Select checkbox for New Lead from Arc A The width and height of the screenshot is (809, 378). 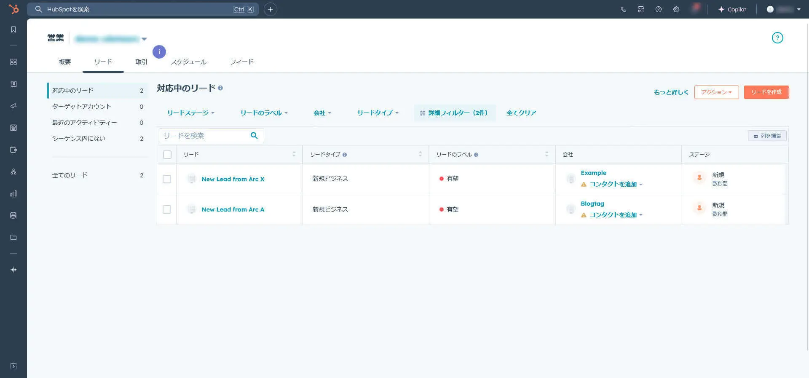pos(167,209)
